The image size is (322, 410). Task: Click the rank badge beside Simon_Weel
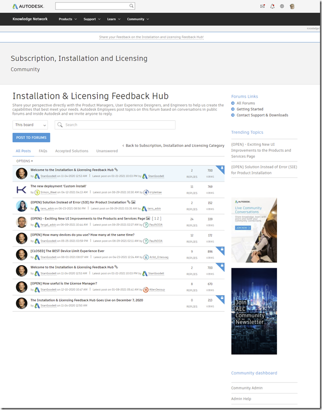pos(37,192)
